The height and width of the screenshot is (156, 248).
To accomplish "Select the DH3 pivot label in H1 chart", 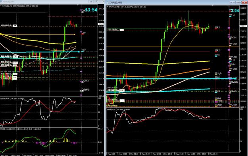I will pos(84,50).
